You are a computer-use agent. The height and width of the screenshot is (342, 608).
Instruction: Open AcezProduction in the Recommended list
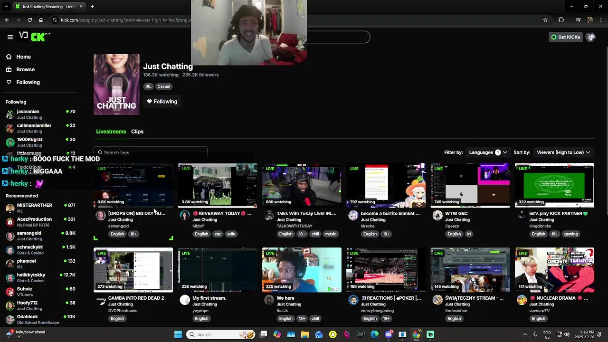pyautogui.click(x=40, y=222)
